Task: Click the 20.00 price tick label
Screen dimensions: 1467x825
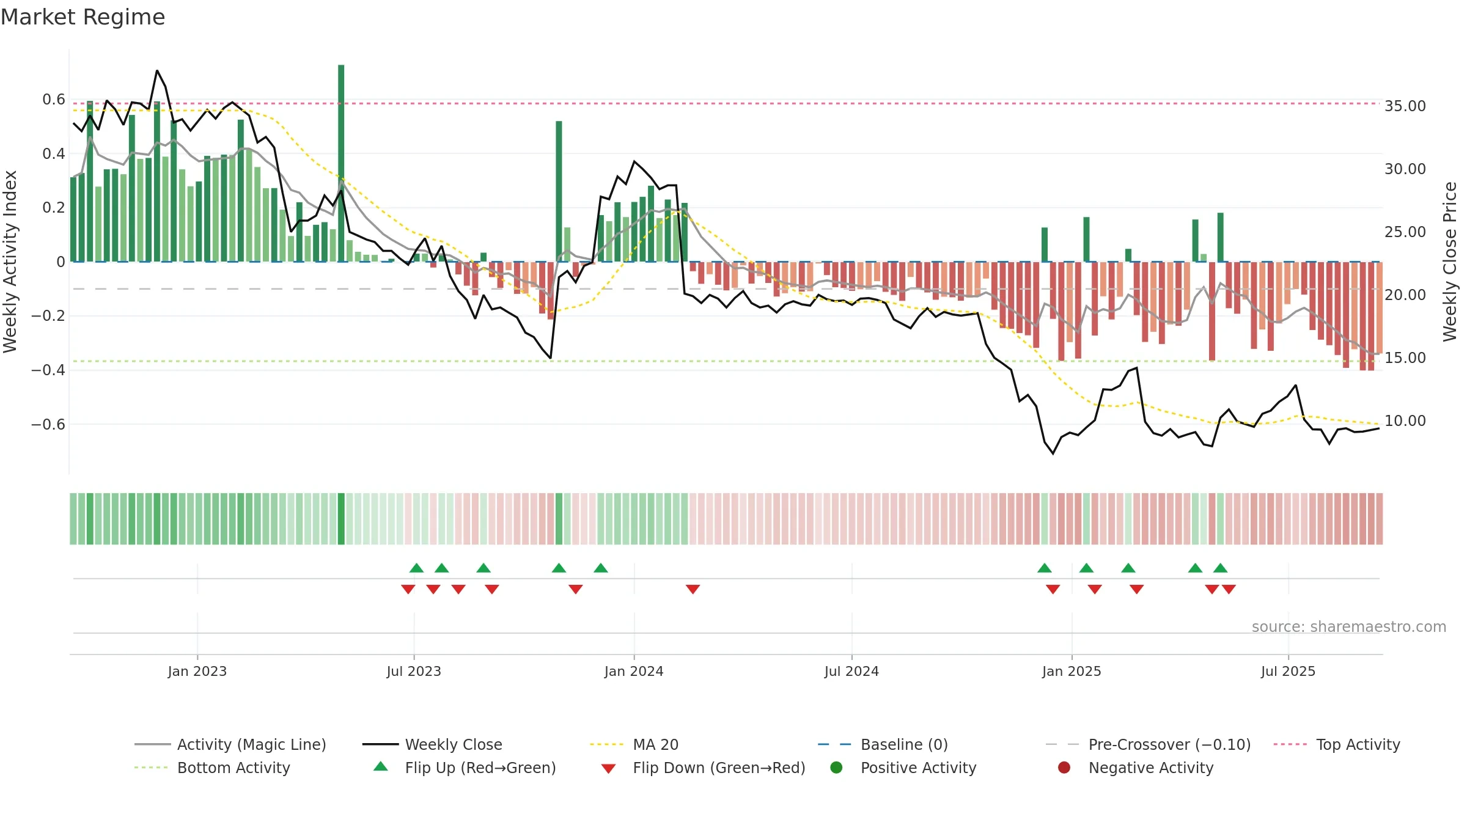Action: (1405, 295)
